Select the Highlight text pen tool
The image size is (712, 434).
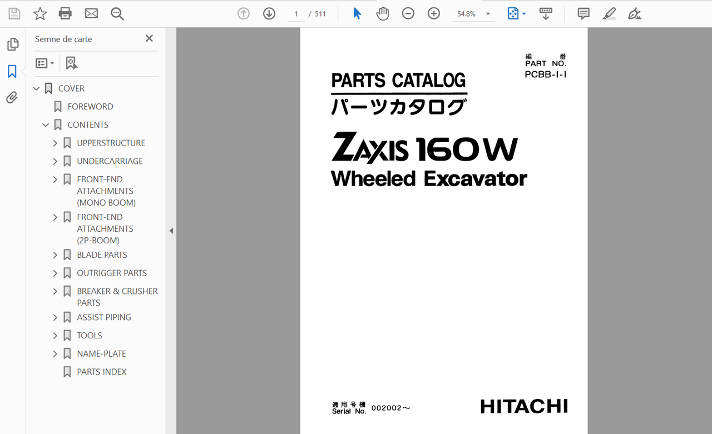pos(609,14)
